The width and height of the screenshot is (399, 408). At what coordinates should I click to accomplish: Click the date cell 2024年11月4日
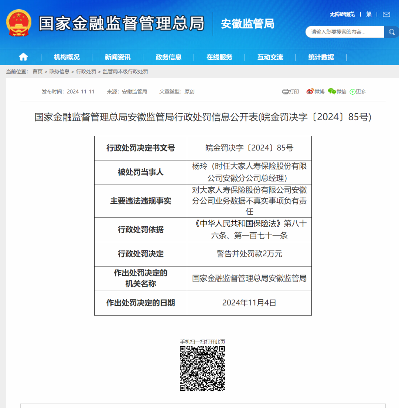point(249,303)
